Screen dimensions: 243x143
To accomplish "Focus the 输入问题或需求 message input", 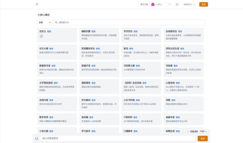I will pos(118,138).
